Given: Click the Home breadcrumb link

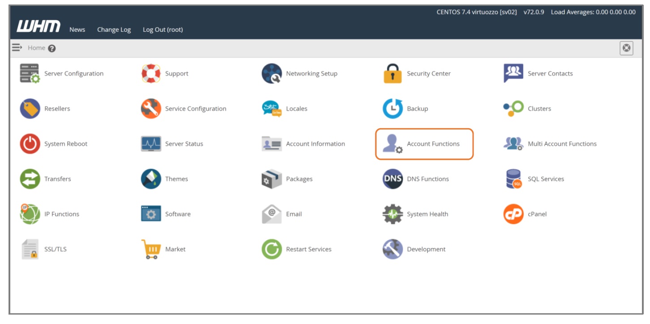Looking at the screenshot, I should click(36, 48).
